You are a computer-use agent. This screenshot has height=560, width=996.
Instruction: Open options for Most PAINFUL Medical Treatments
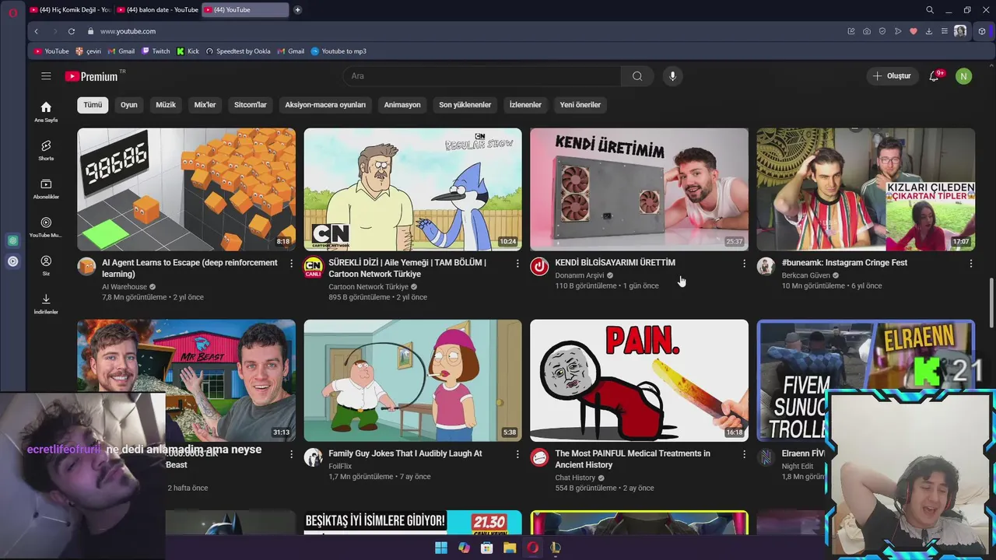744,454
